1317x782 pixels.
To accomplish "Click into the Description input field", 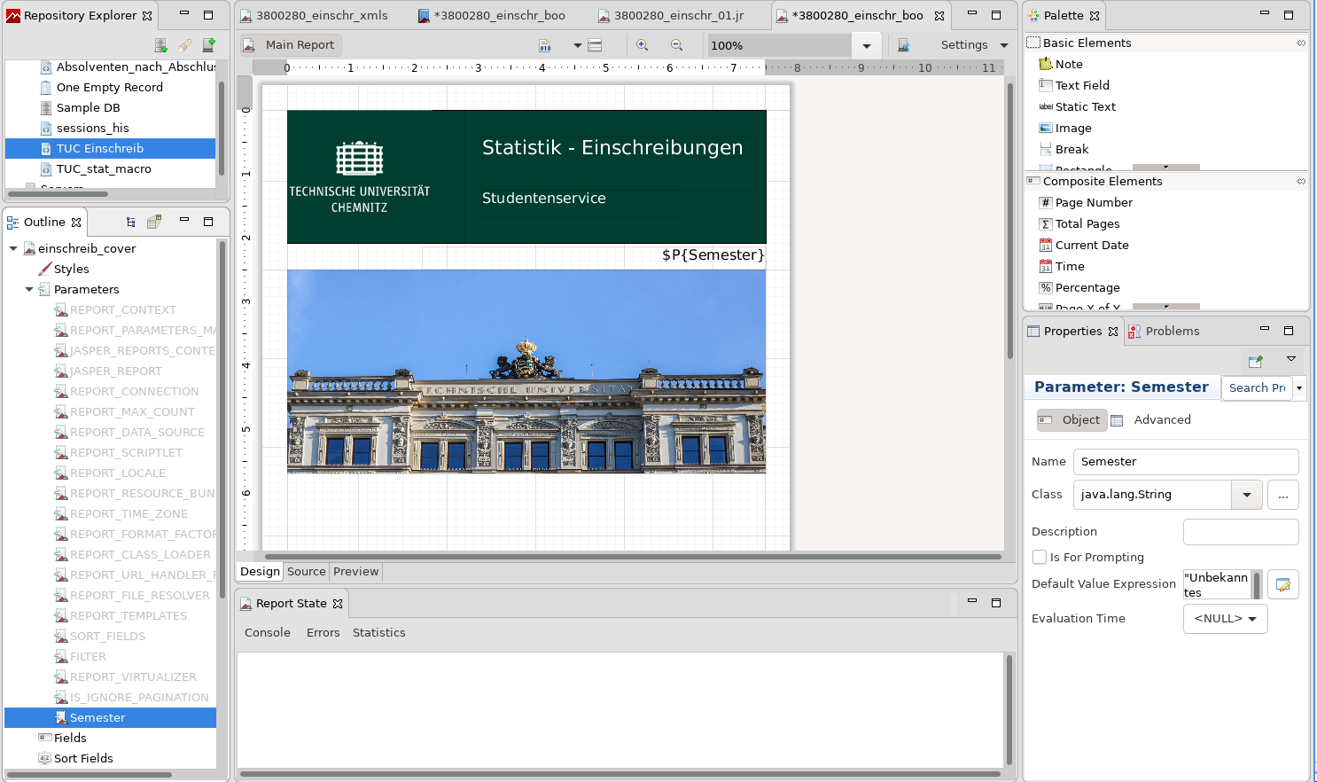I will (x=1240, y=532).
